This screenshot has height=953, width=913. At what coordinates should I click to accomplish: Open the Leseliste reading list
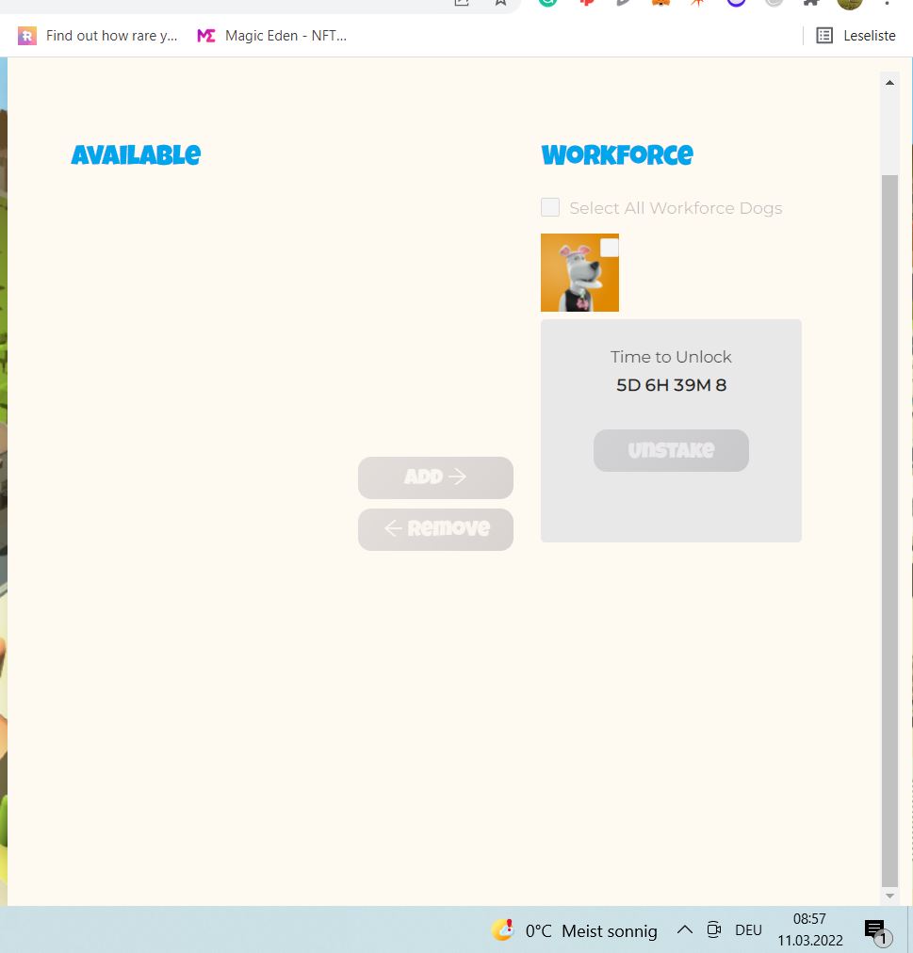pos(856,36)
